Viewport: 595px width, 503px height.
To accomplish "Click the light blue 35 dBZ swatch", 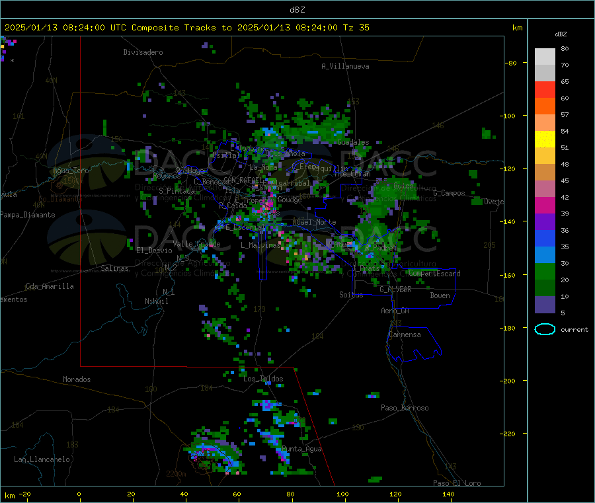I will (545, 254).
